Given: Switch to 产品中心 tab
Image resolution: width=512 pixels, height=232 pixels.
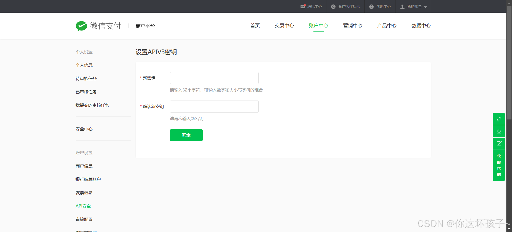Looking at the screenshot, I should (x=387, y=26).
